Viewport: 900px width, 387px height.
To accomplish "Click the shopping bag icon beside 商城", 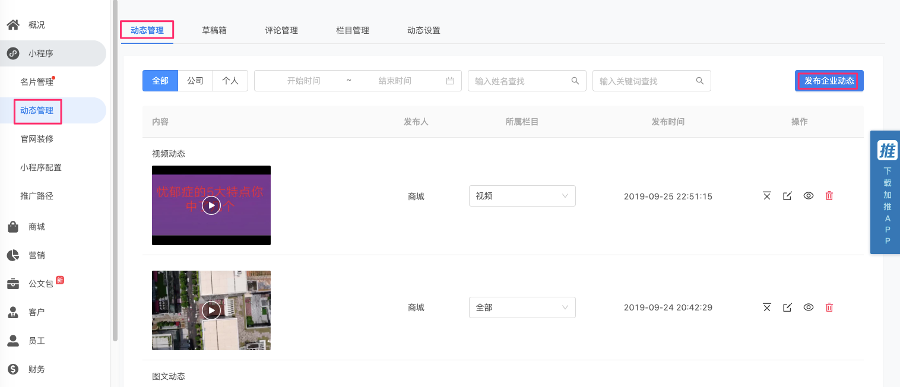I will 13,227.
